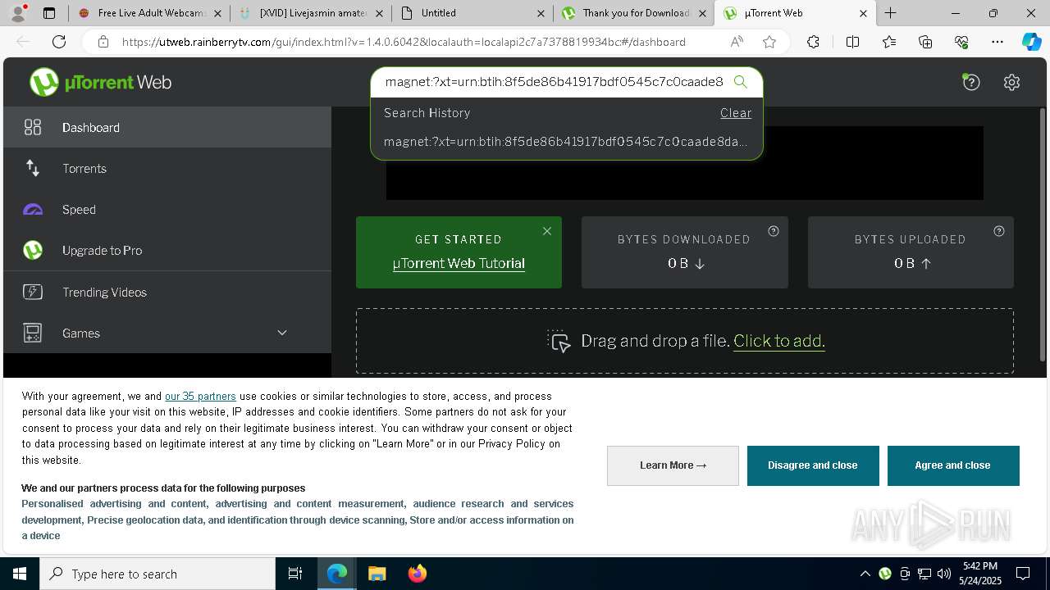Open a new browser tab
Viewport: 1050px width, 590px height.
click(890, 13)
